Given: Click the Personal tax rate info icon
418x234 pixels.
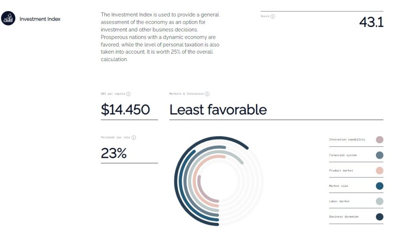Looking at the screenshot, I should click(134, 137).
